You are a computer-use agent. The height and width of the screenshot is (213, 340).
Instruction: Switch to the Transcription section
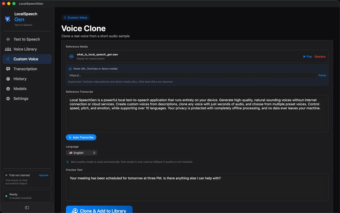[x=25, y=69]
